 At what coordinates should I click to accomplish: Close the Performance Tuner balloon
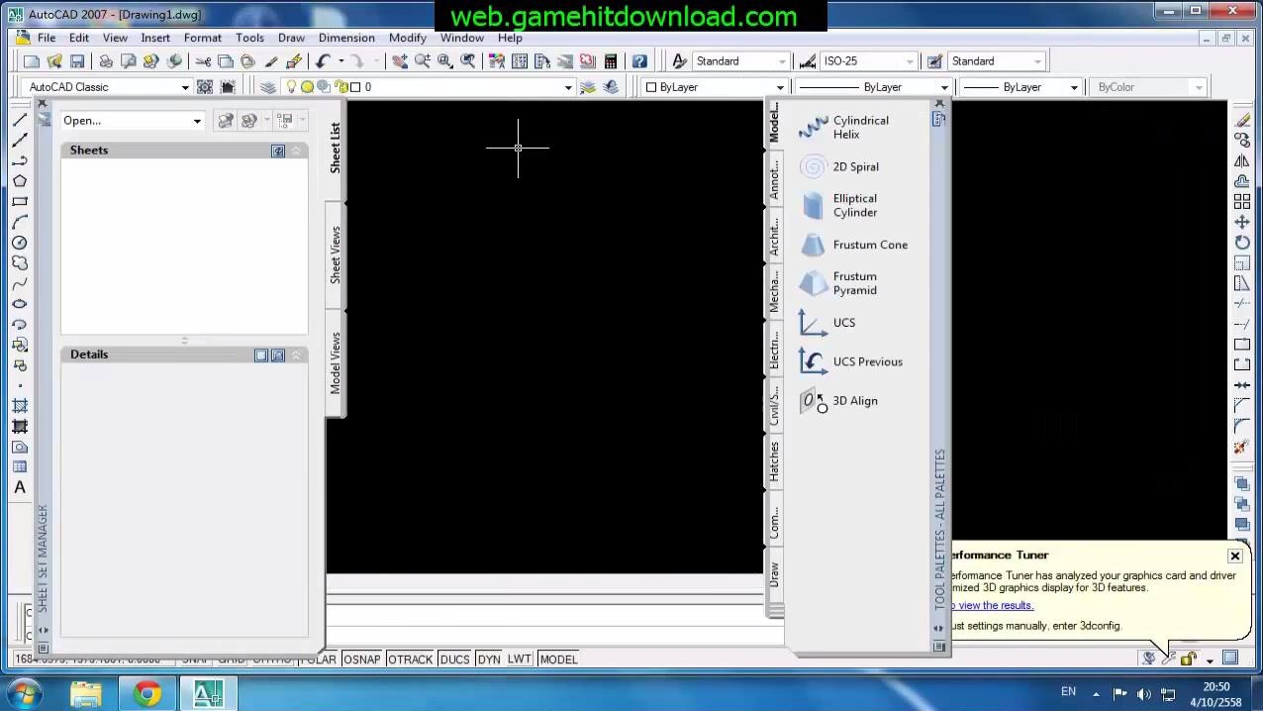click(x=1235, y=556)
